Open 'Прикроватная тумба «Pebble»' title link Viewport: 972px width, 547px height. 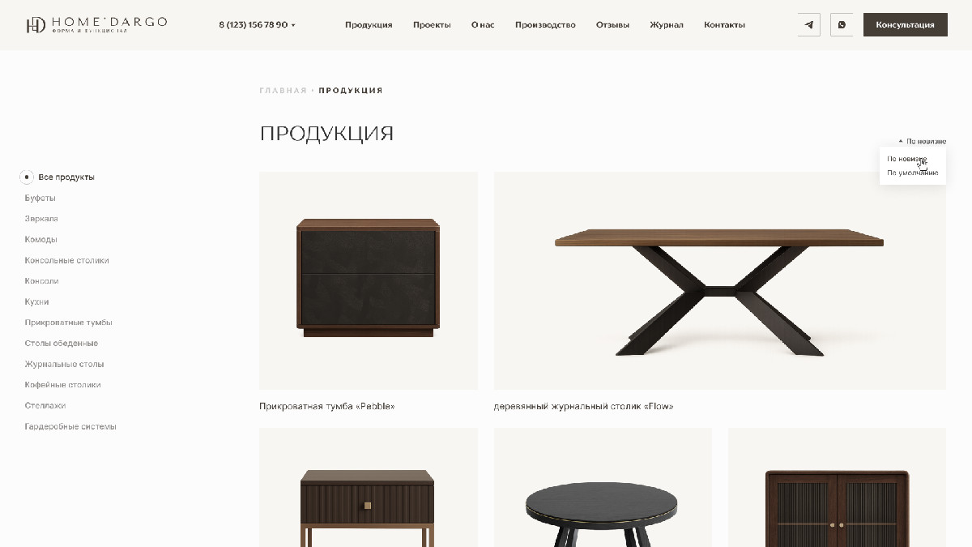point(327,407)
